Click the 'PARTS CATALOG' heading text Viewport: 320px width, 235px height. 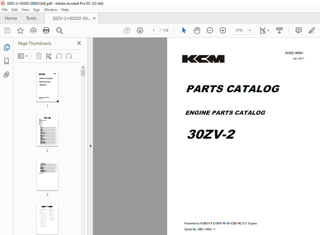233,89
